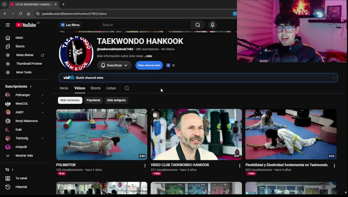Open vidIQ list menu icon
This screenshot has height=197, width=348.
coord(173,65)
